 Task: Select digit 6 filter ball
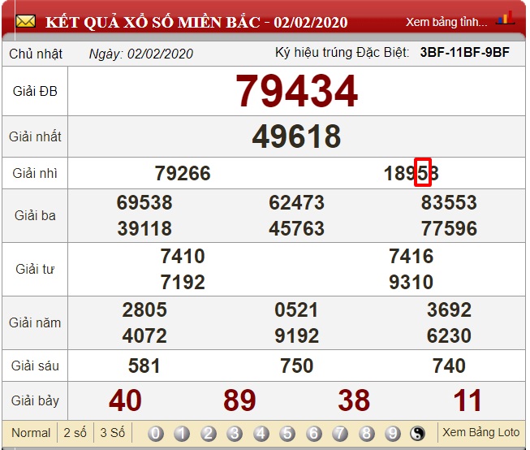click(x=314, y=433)
